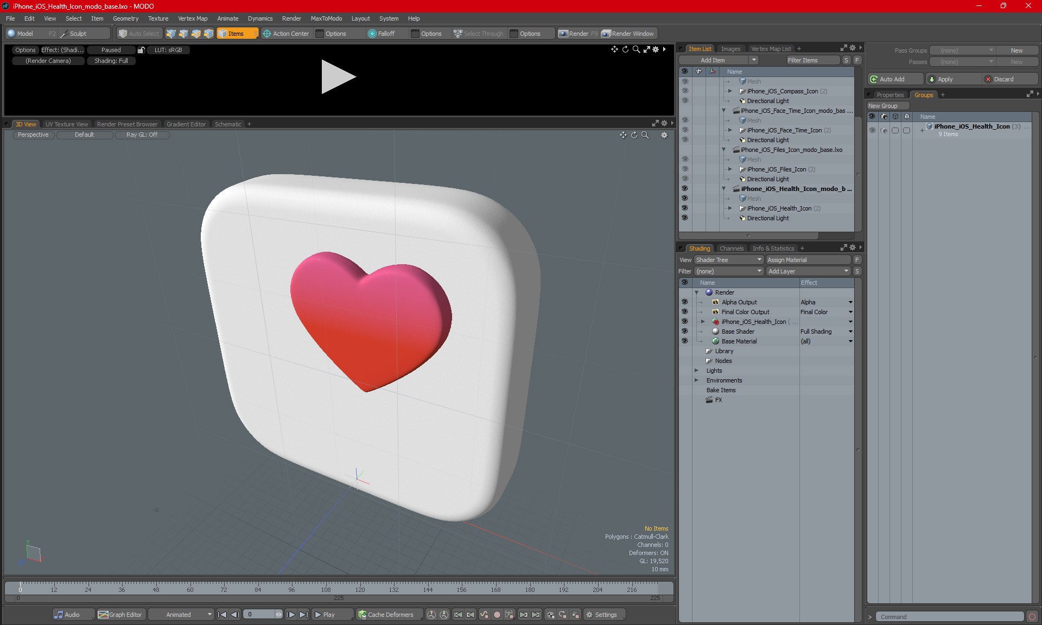Toggle visibility of Final Color Output layer
1042x625 pixels.
coord(684,312)
